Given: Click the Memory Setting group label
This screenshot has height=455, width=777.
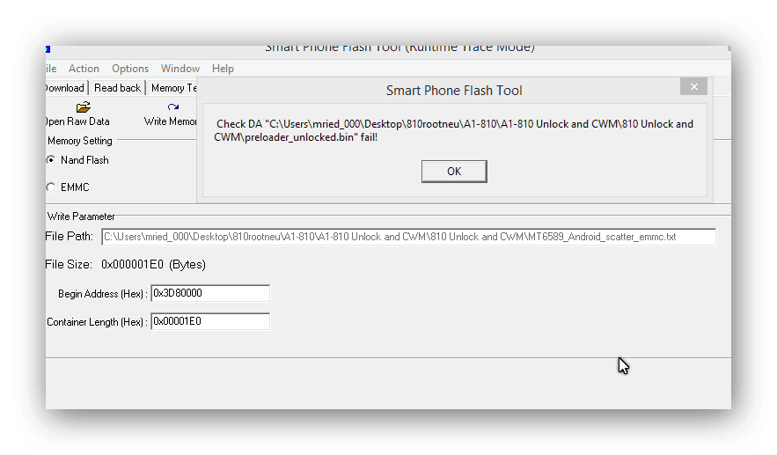Looking at the screenshot, I should (x=80, y=141).
